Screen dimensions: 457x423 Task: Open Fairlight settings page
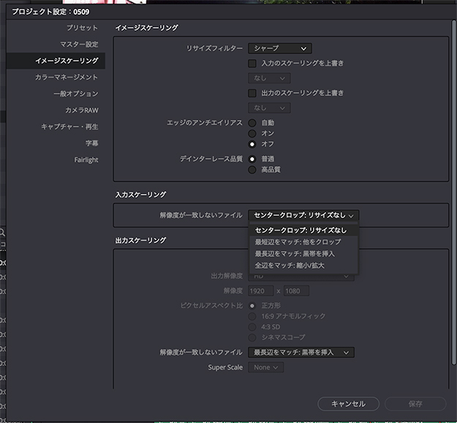(86, 160)
